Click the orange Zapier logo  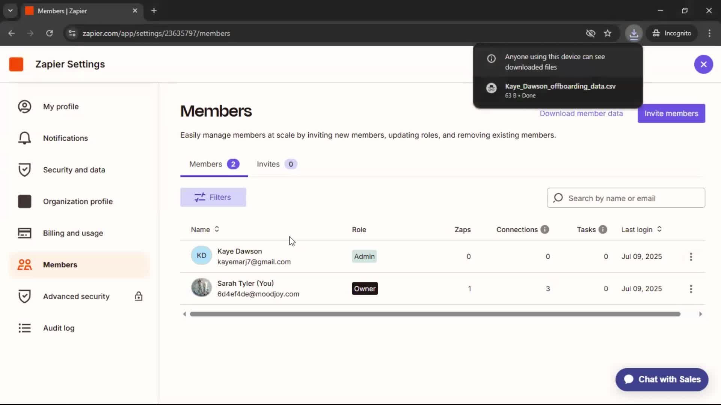[16, 64]
